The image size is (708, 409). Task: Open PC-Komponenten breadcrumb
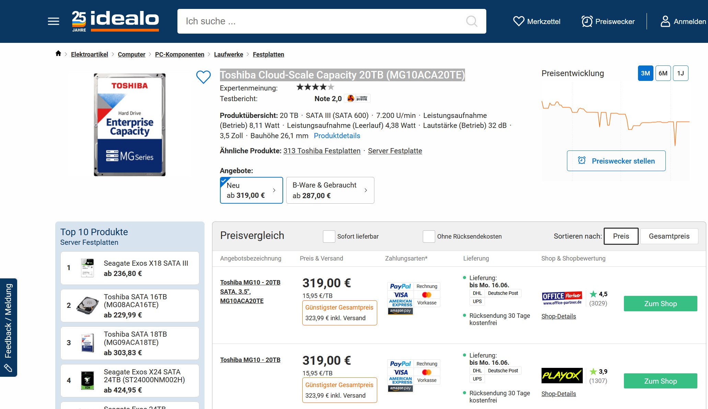tap(179, 55)
